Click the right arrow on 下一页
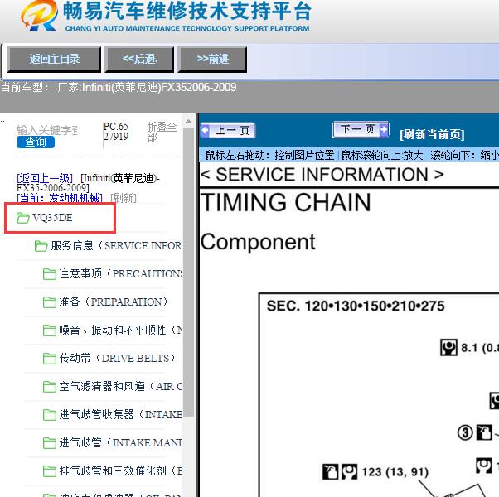The image size is (499, 497). point(384,129)
